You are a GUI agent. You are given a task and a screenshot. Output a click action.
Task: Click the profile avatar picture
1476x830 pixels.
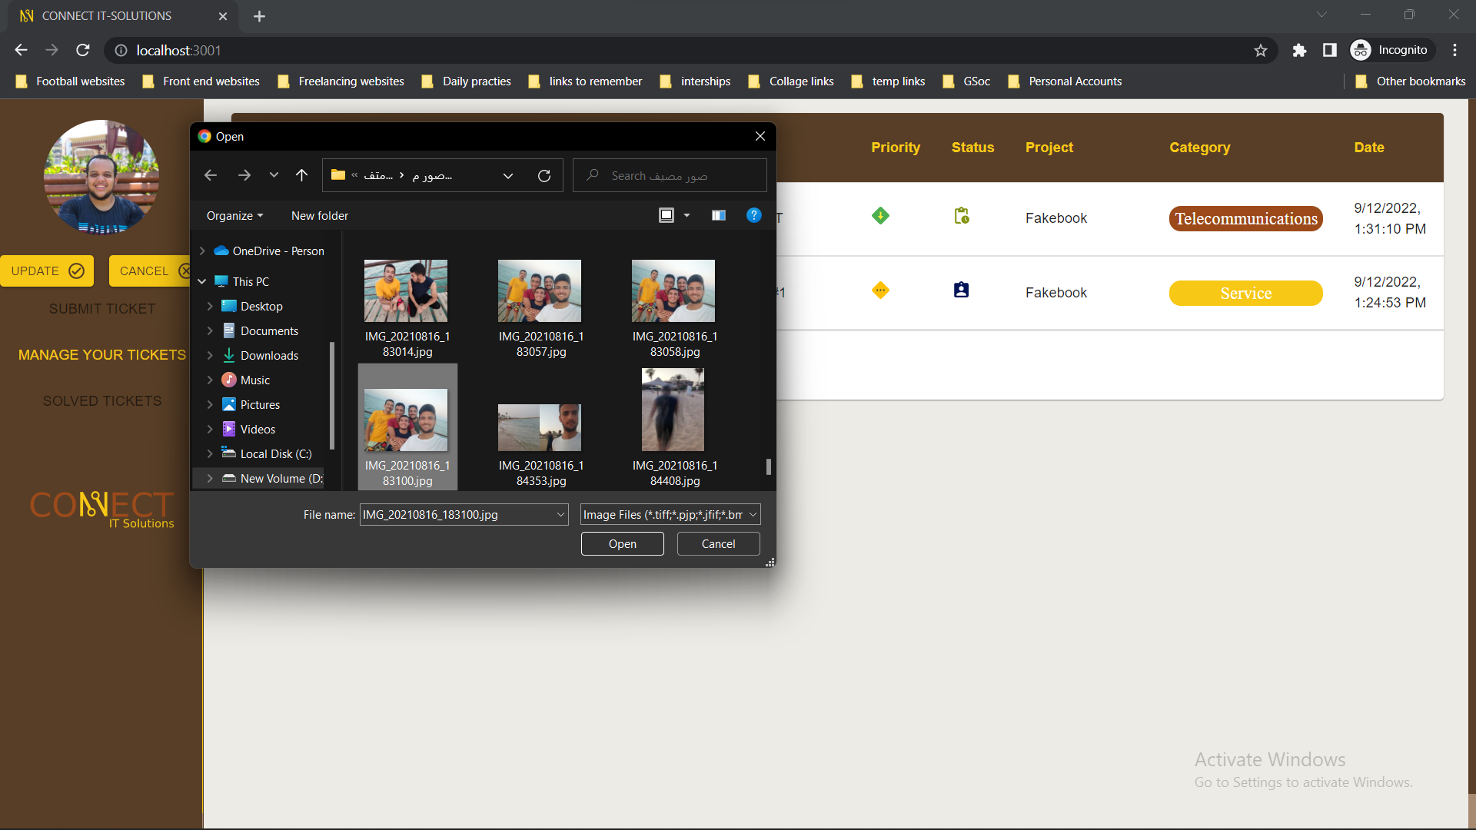point(101,177)
